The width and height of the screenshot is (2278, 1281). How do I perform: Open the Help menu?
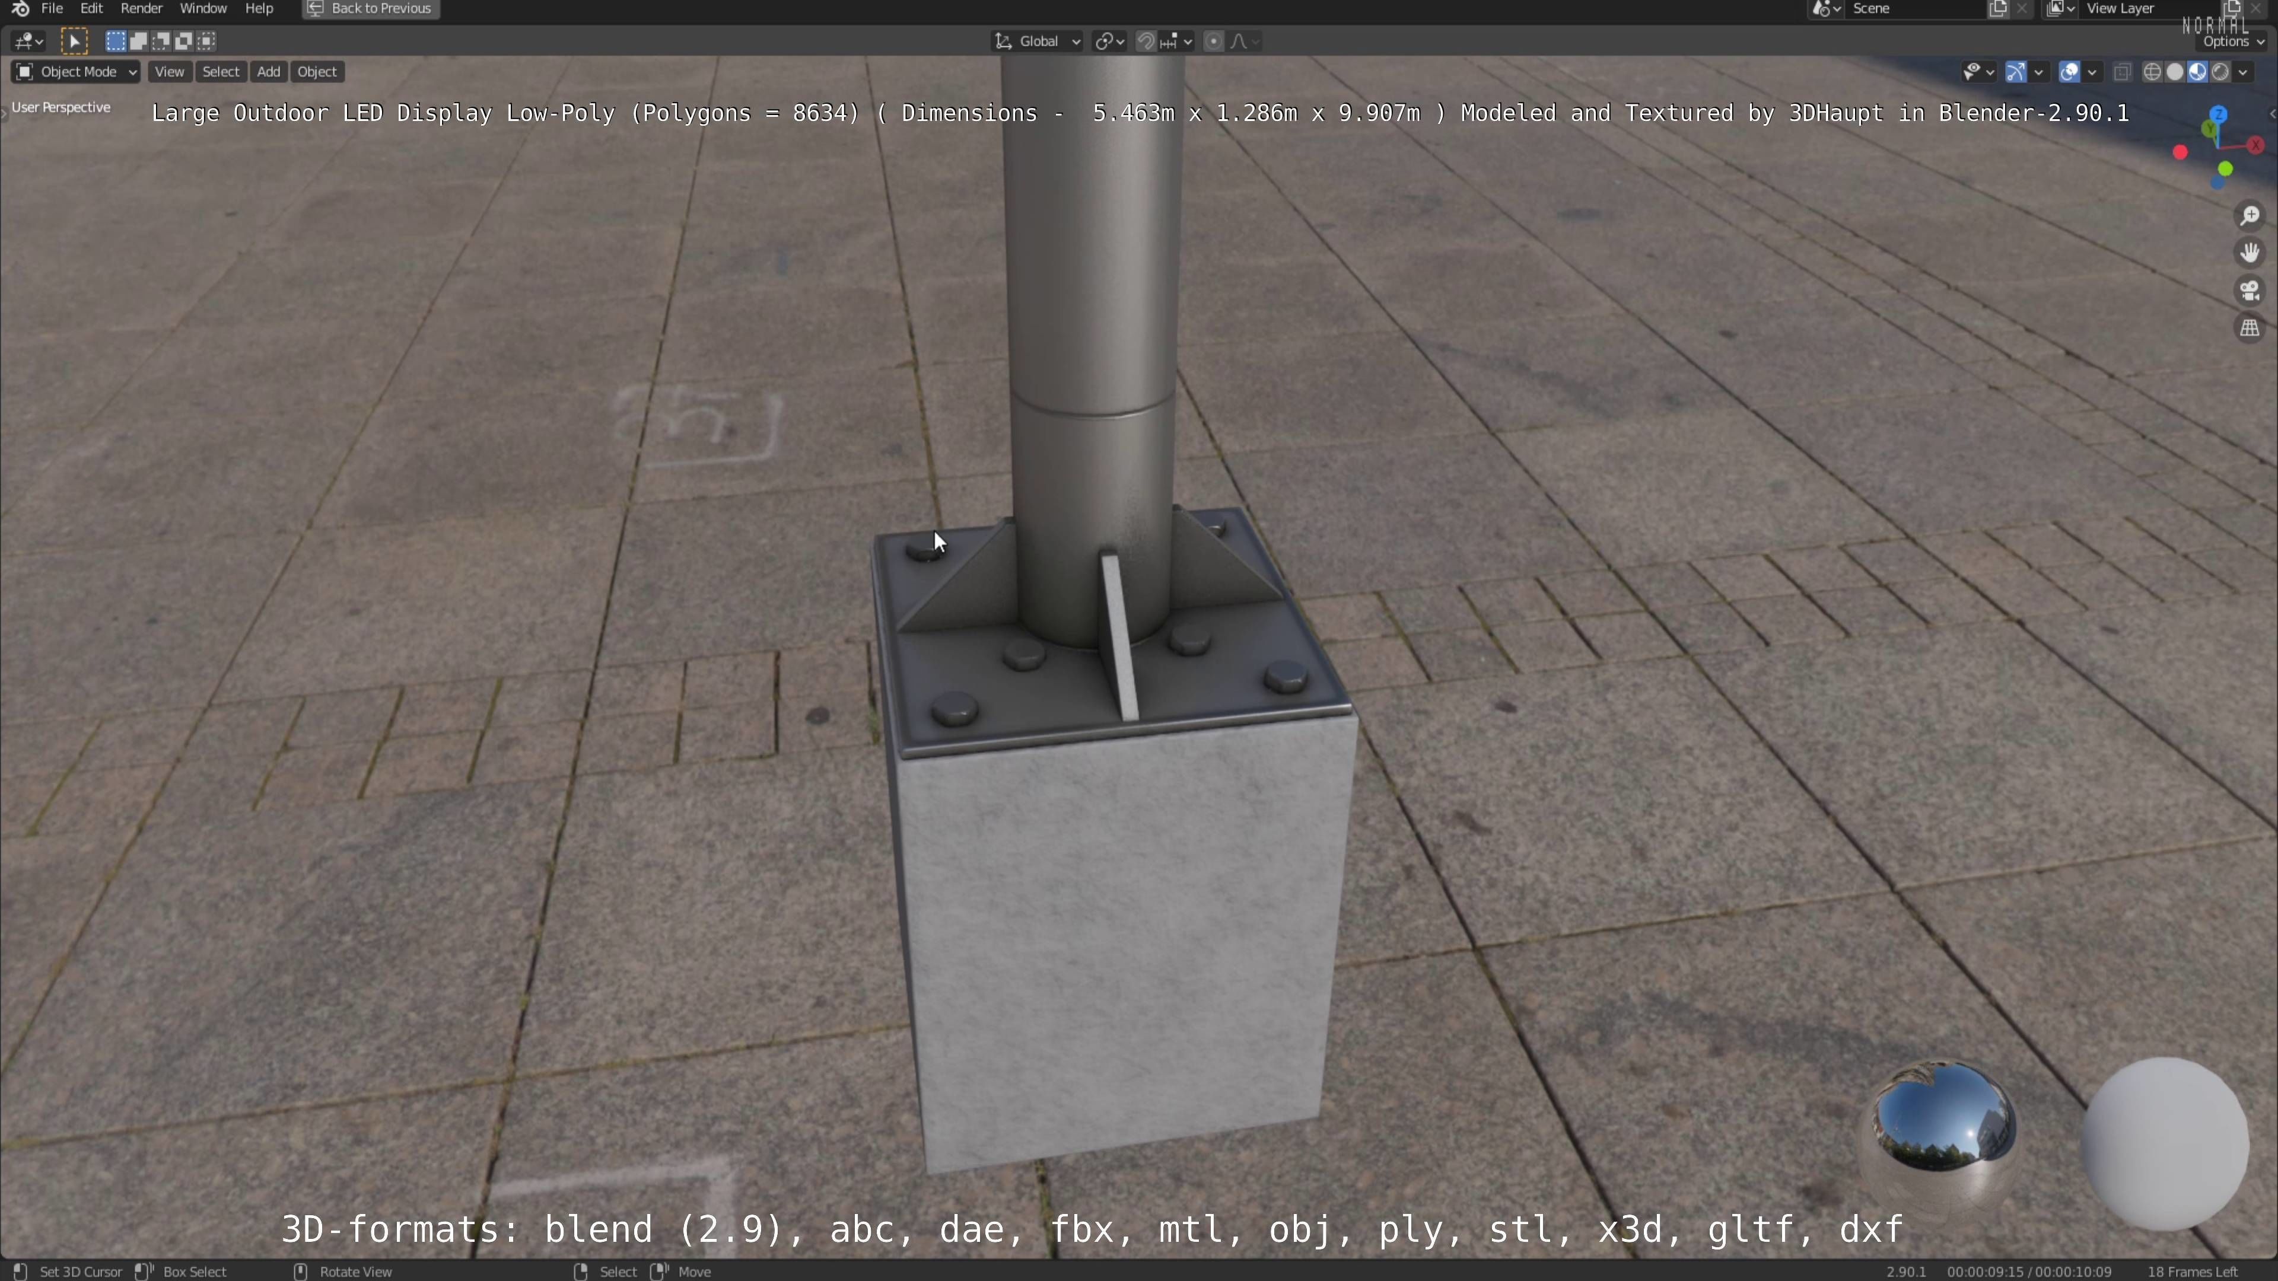point(259,9)
